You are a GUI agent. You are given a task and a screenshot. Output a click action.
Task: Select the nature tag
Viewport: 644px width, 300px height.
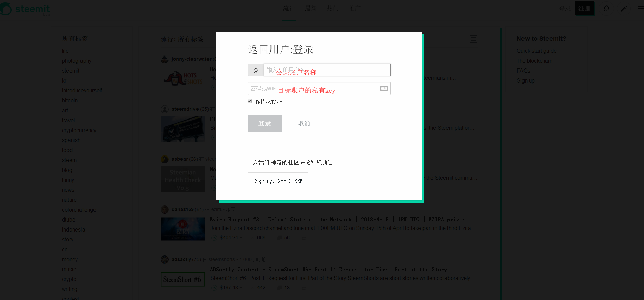(x=69, y=200)
